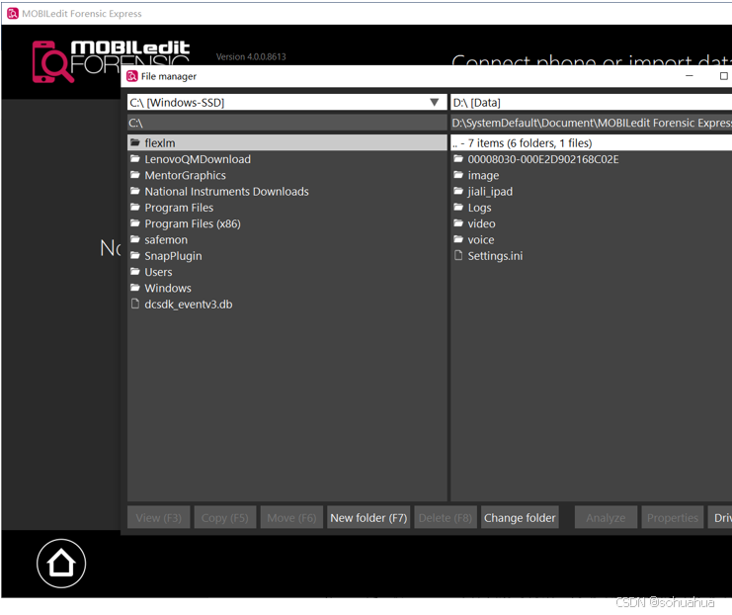Select the 00008030-000E2D902168C02E folder icon
Screen dimensions: 732x615
pyautogui.click(x=458, y=158)
